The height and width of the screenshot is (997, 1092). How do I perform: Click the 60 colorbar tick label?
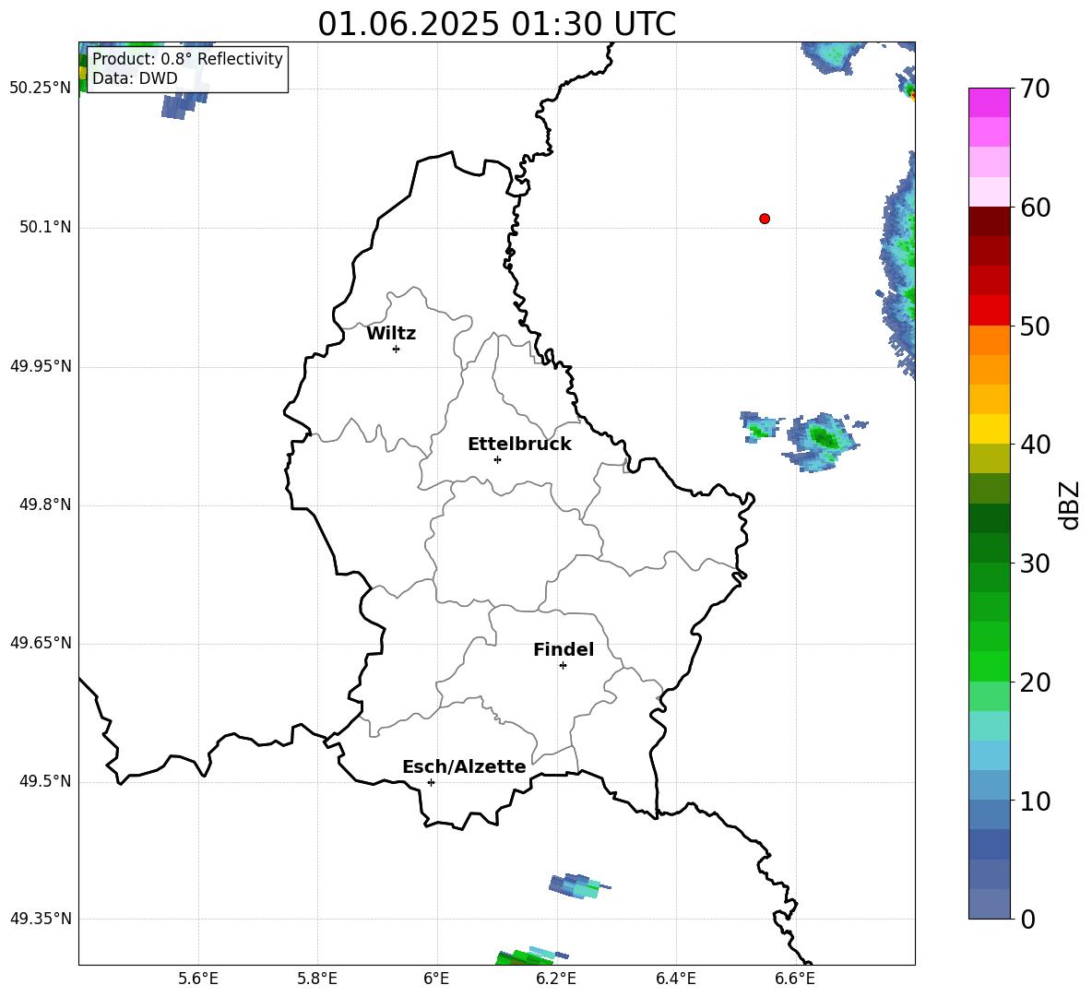point(1036,208)
